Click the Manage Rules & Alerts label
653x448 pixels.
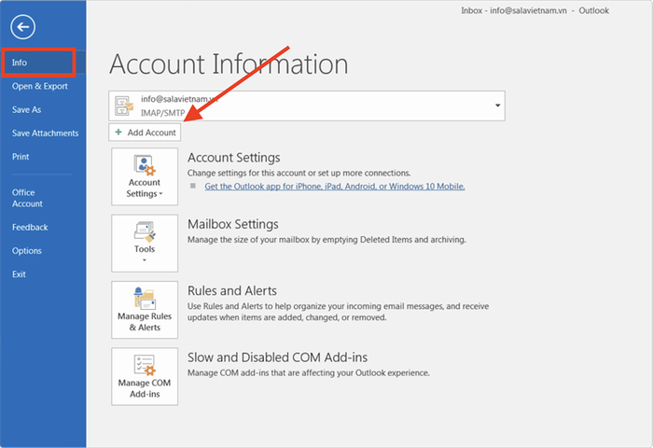[x=145, y=322]
